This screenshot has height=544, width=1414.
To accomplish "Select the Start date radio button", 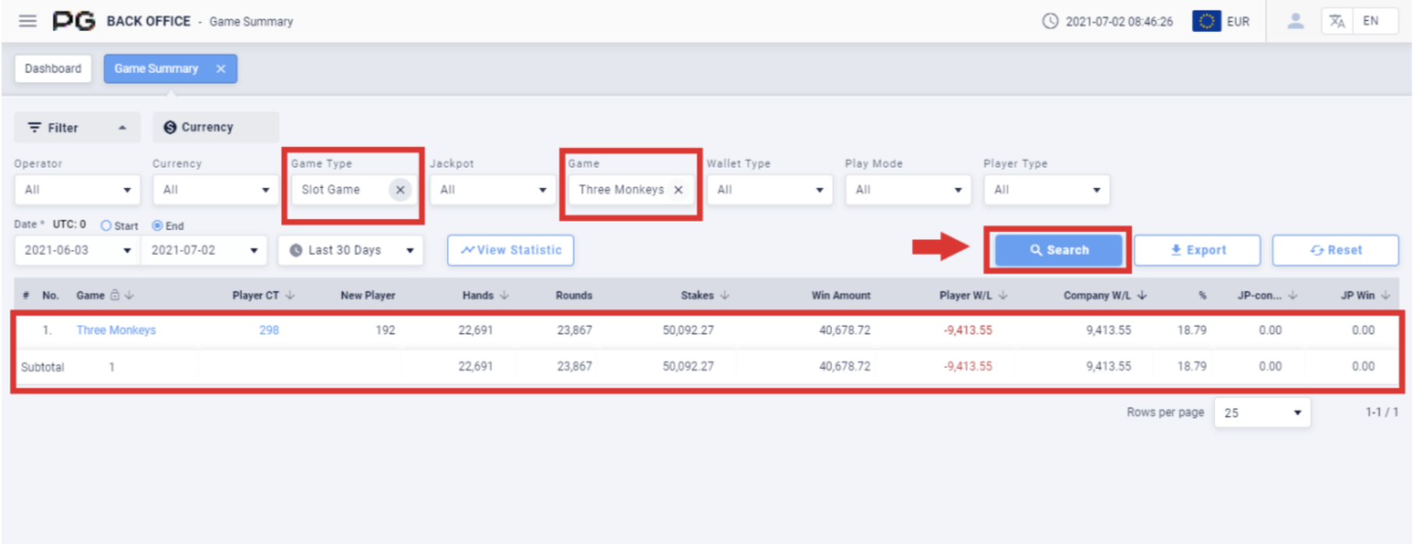I will (x=106, y=225).
